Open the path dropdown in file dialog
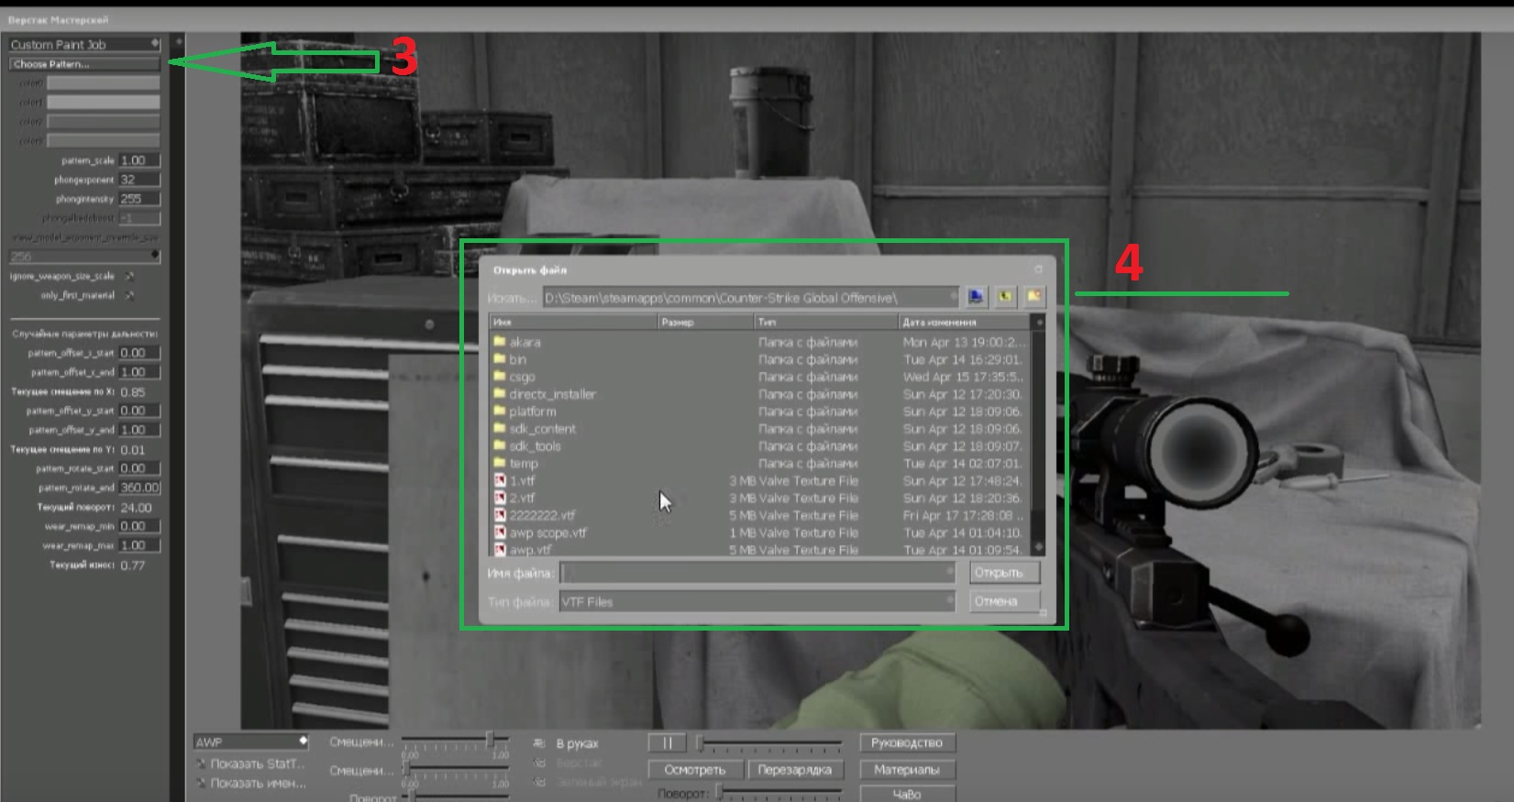 tap(750, 297)
